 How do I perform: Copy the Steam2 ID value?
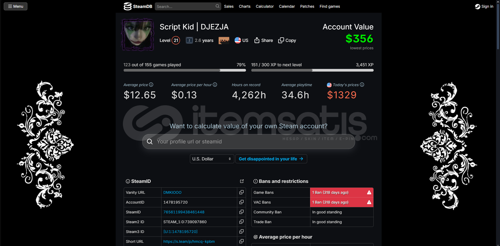(x=241, y=222)
